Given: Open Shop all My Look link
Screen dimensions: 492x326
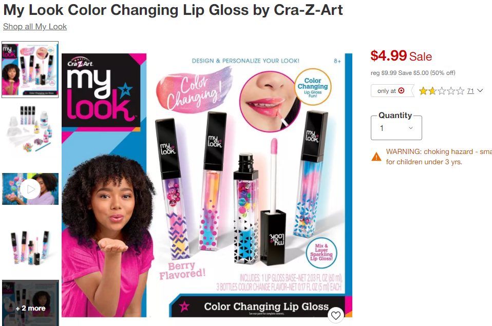Looking at the screenshot, I should click(35, 27).
